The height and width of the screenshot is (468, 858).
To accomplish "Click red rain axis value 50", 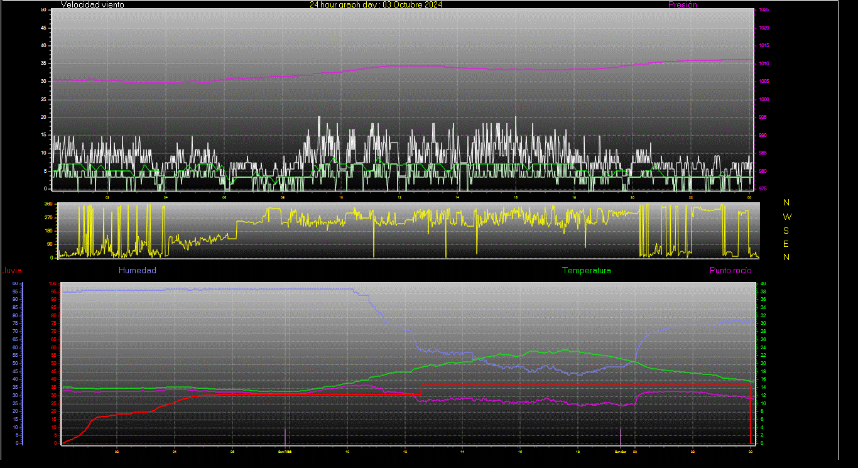I will pos(54,364).
